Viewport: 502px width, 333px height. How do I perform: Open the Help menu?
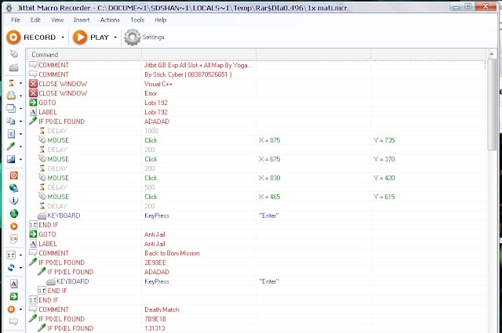160,20
